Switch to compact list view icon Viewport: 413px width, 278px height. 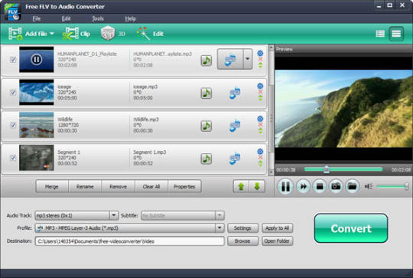point(396,34)
